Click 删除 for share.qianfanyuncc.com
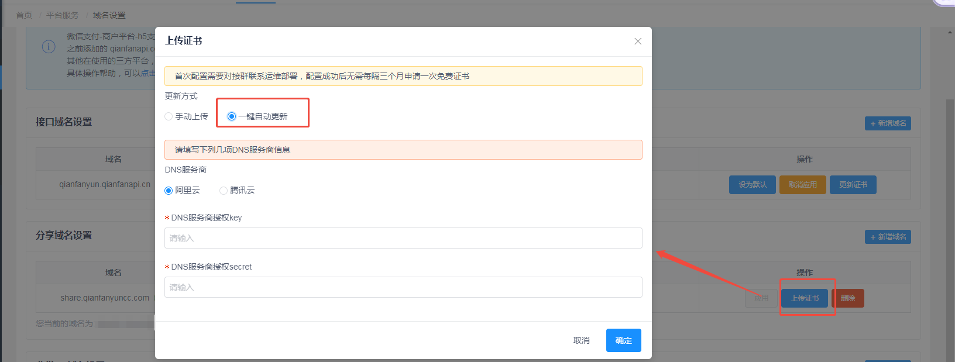The width and height of the screenshot is (955, 362). click(x=848, y=298)
